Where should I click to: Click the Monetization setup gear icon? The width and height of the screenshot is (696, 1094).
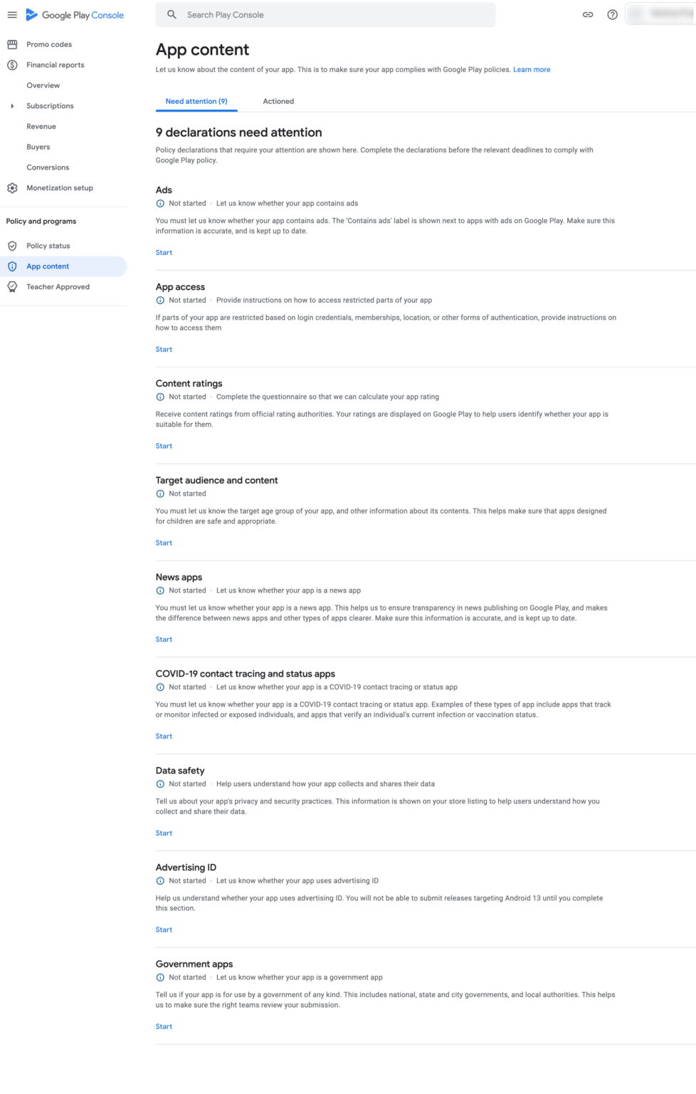click(x=12, y=188)
